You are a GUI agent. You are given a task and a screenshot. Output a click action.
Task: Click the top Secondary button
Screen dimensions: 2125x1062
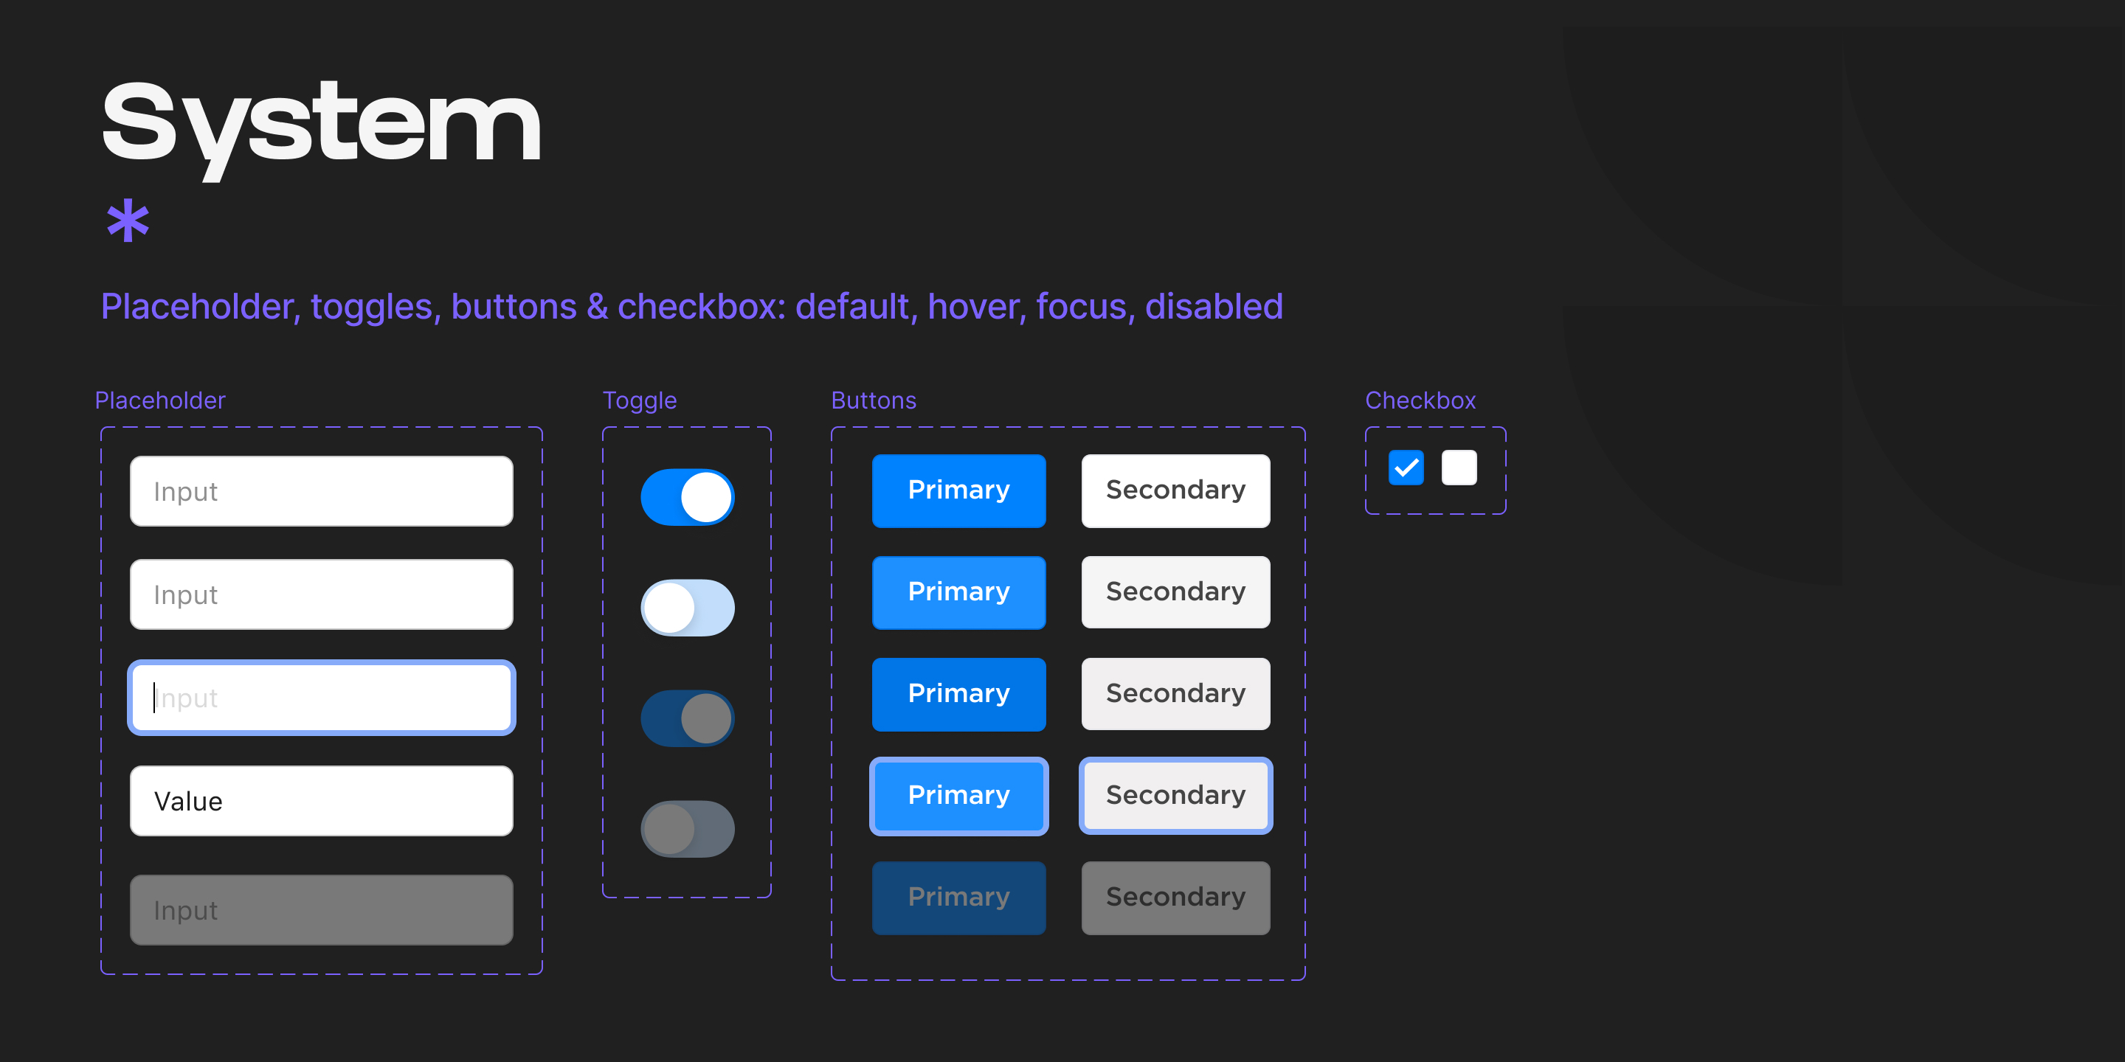(x=1175, y=490)
